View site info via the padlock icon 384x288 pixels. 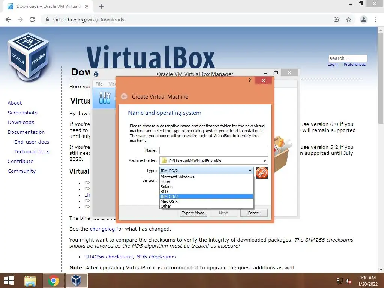tap(47, 19)
